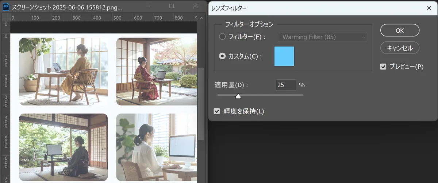
Task: Open the Warming Filter (85) dropdown
Action: click(x=322, y=37)
